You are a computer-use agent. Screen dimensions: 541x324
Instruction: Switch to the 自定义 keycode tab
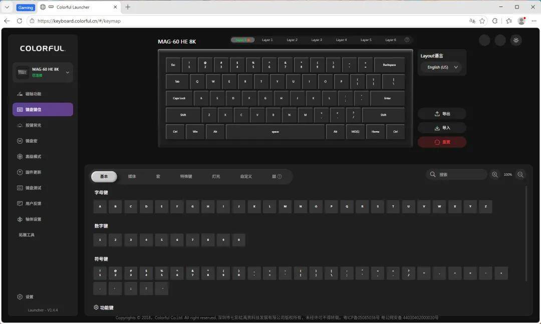point(246,176)
